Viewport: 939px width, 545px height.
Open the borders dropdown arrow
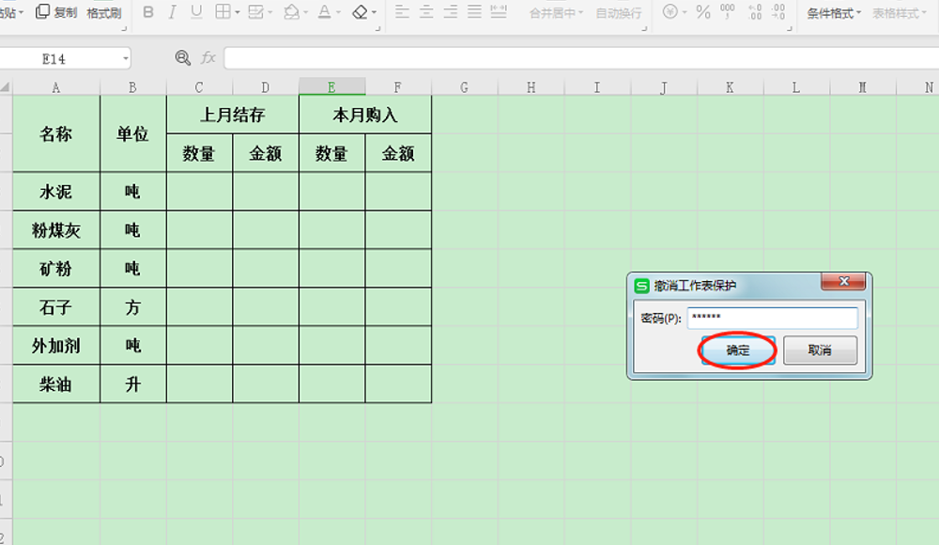pos(238,12)
